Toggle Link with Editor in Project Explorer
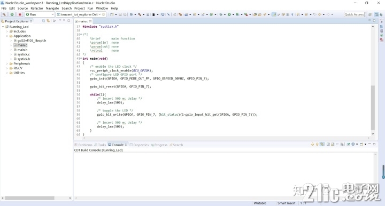Screen dimensions: 385x206 [48, 21]
